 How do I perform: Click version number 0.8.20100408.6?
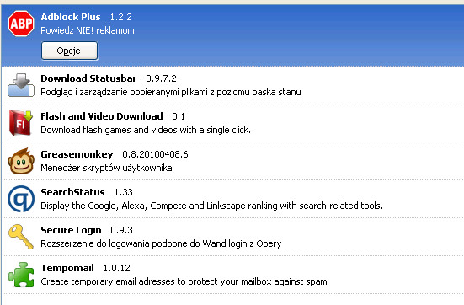click(x=155, y=154)
